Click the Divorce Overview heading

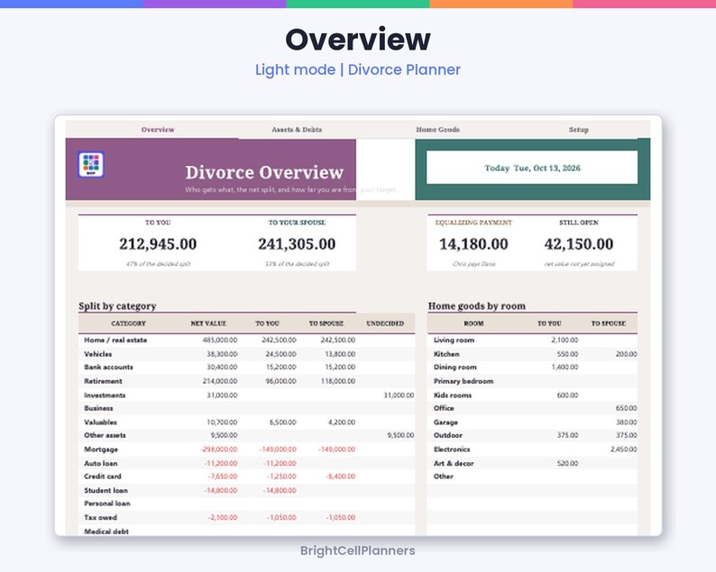pos(264,172)
